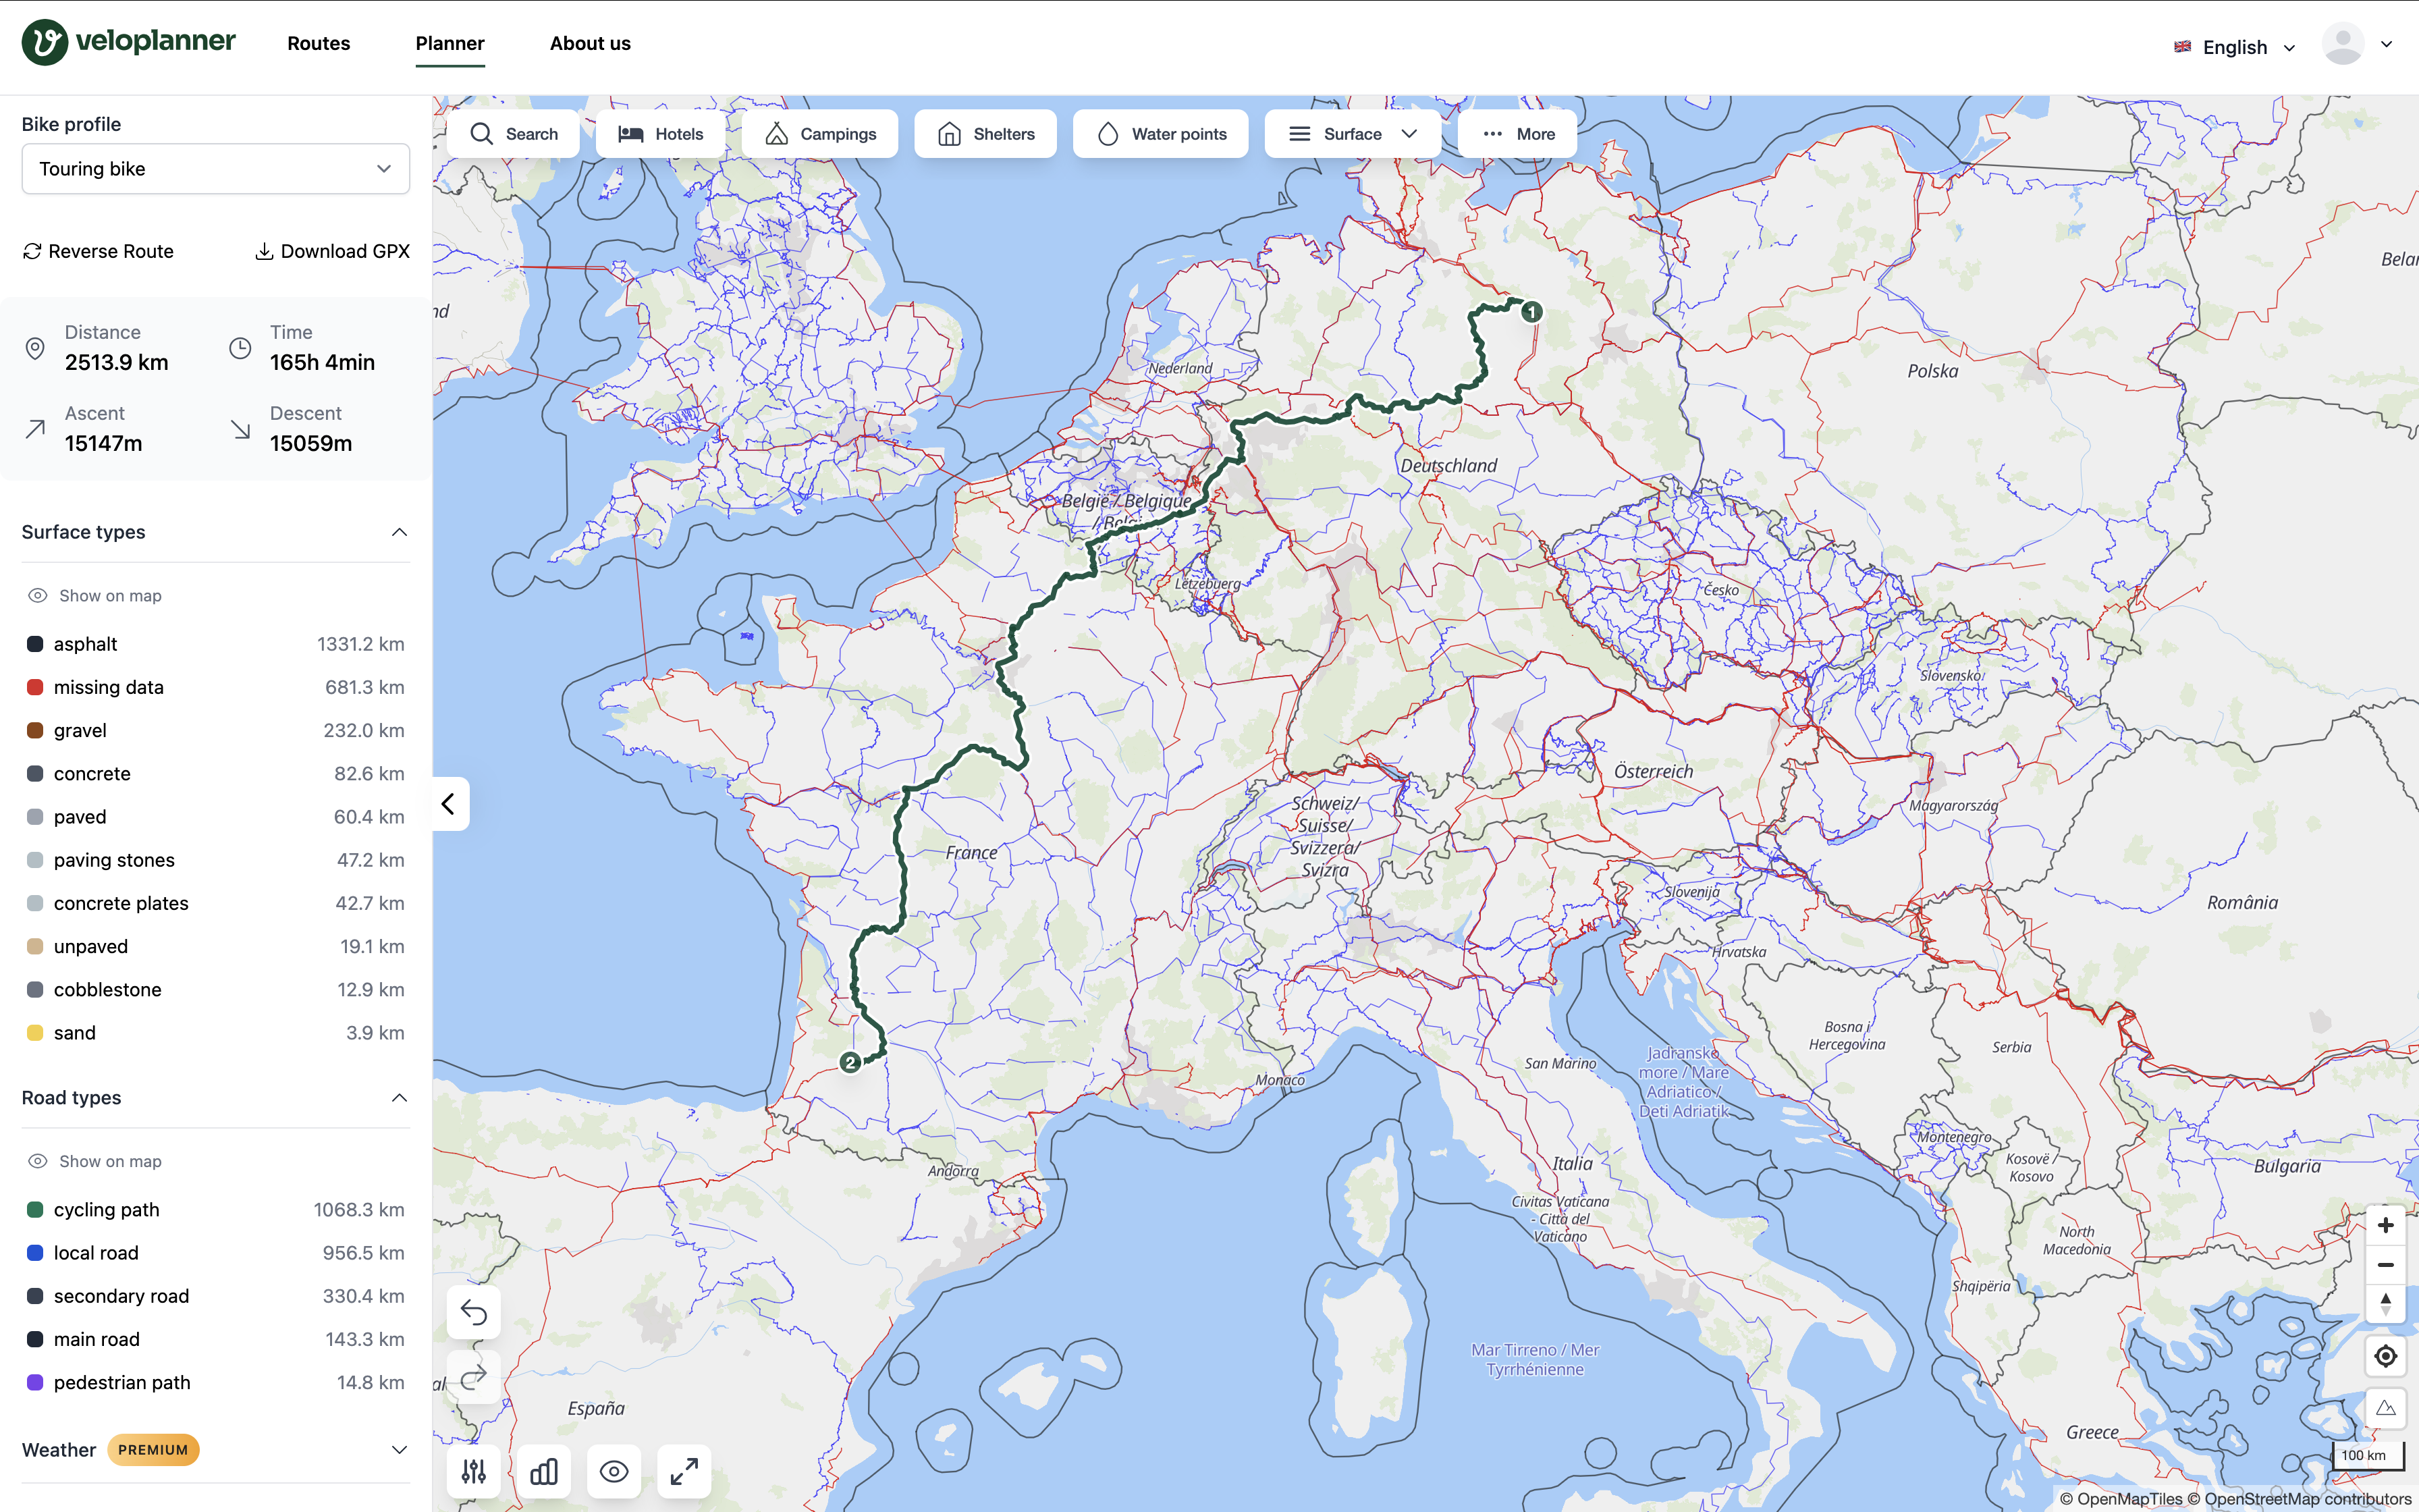Click the locate me target icon
The width and height of the screenshot is (2419, 1512).
2386,1356
